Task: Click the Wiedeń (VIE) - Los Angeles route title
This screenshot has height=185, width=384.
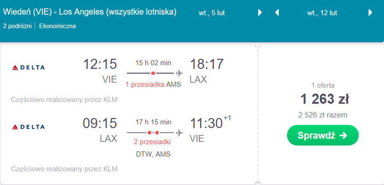Action: coord(90,12)
